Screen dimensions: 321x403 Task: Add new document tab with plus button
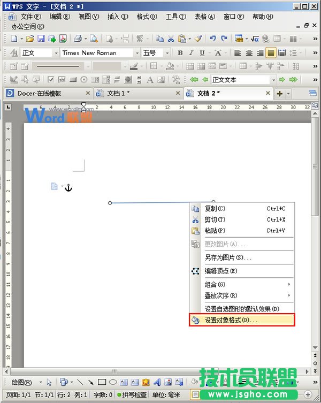(x=280, y=94)
